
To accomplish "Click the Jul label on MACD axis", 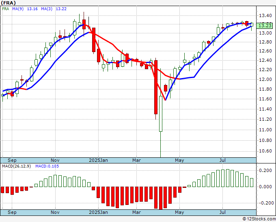I will [x=223, y=212].
